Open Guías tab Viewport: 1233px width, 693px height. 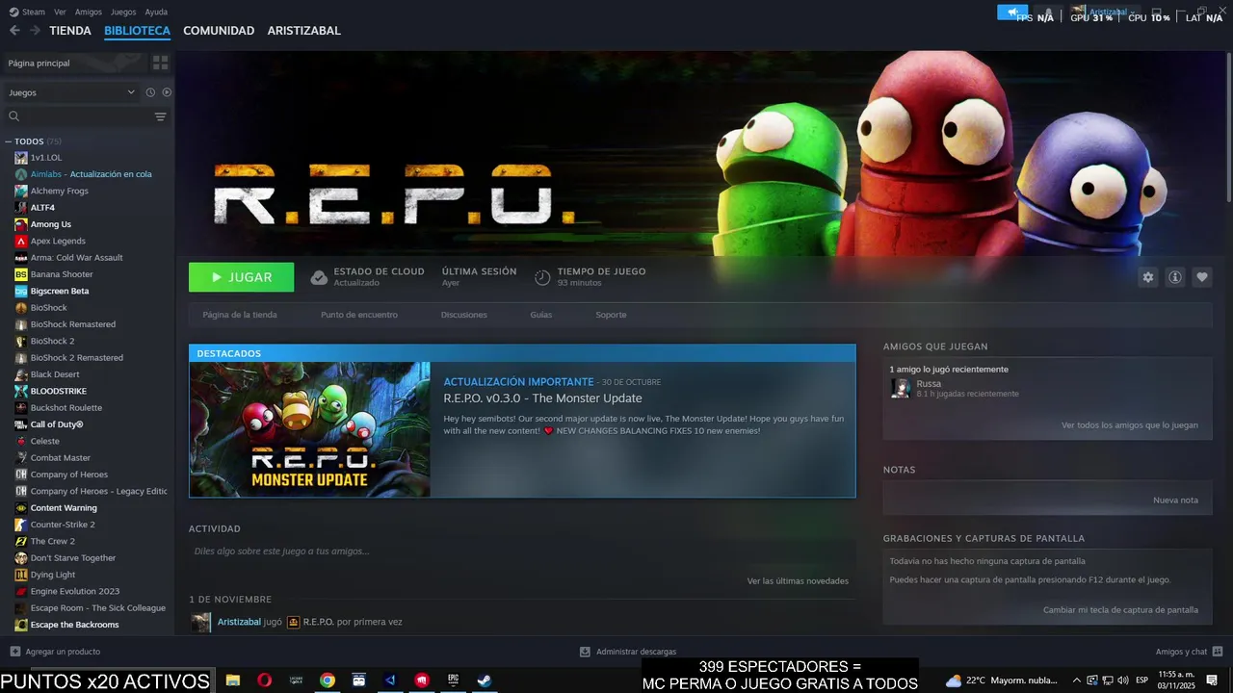(x=541, y=315)
